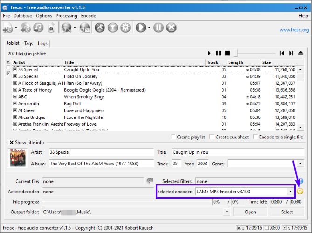Open the Genre dropdown arrow
The width and height of the screenshot is (312, 233).
click(300, 164)
